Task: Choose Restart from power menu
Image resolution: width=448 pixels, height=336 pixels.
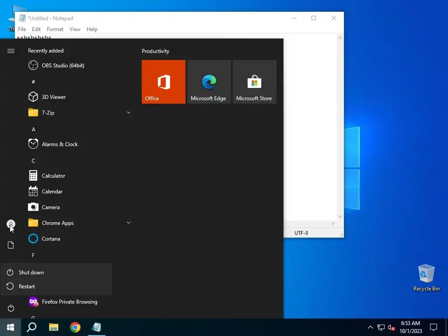Action: coord(56,286)
